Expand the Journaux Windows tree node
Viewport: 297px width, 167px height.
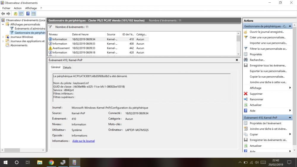click(3, 37)
